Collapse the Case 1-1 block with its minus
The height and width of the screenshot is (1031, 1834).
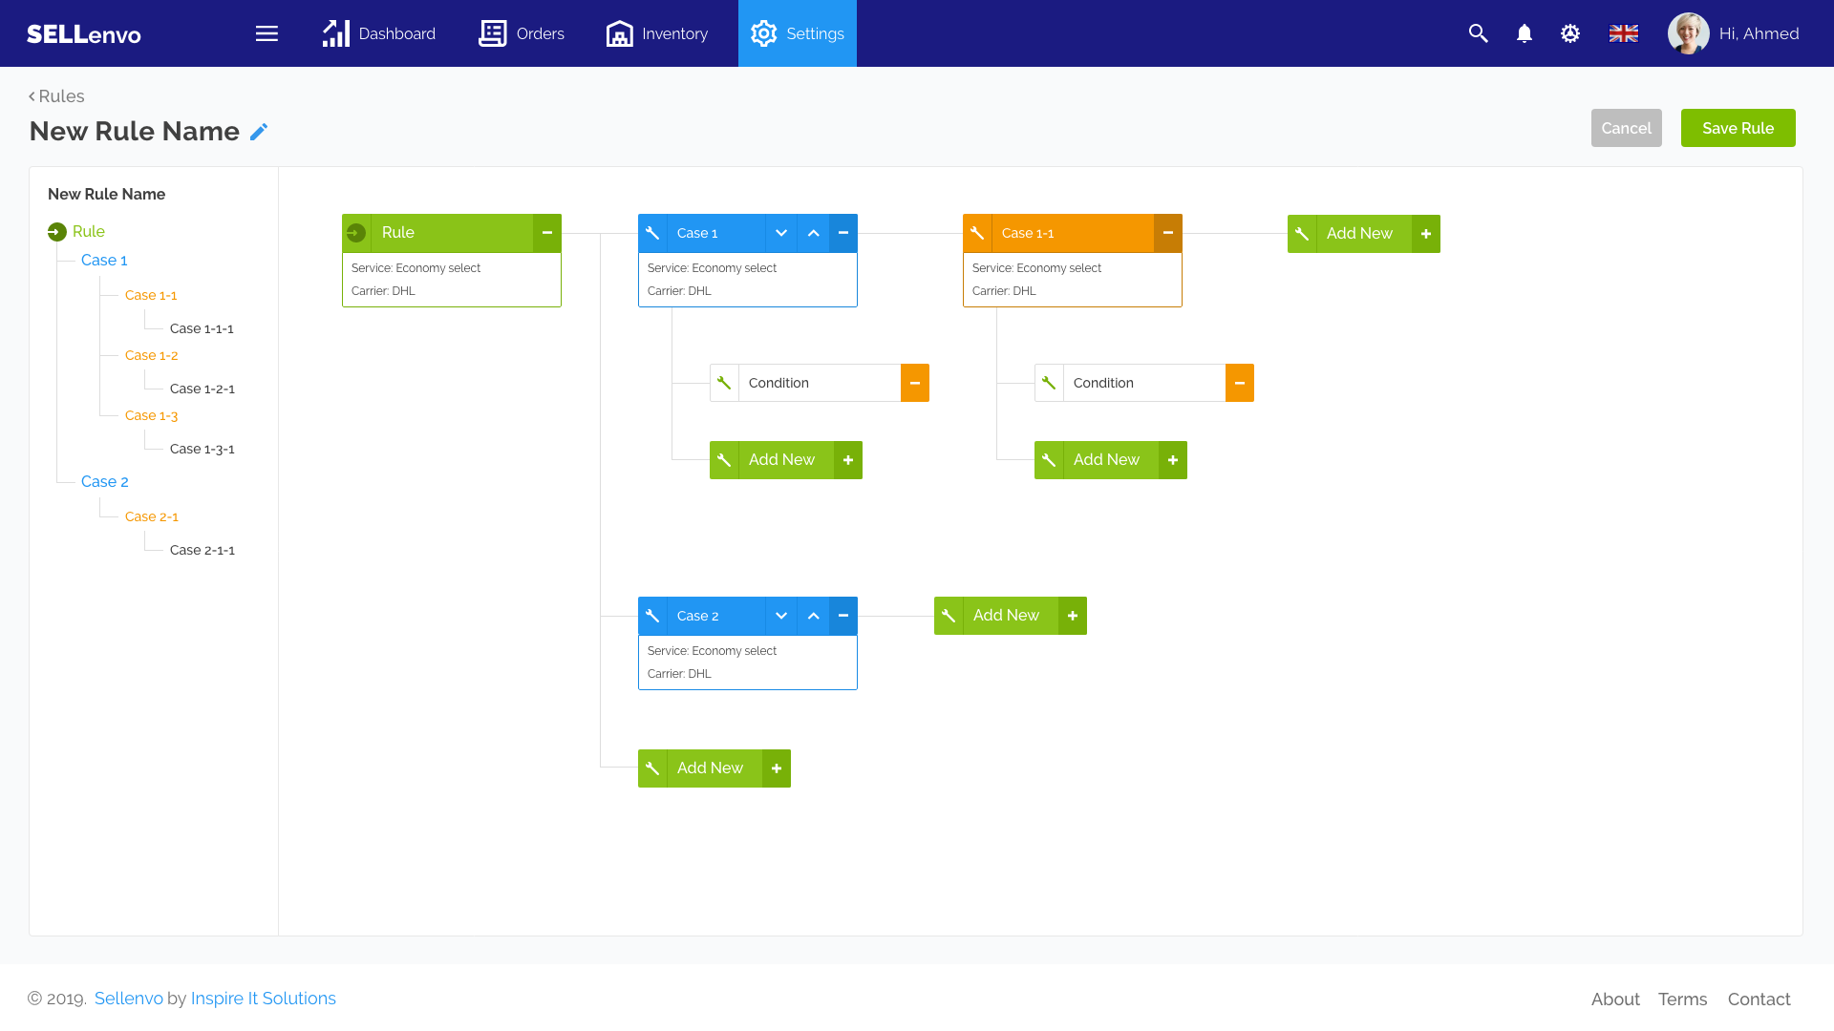tap(1167, 233)
